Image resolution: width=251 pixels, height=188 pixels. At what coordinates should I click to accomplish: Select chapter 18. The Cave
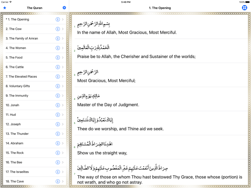pos(35,181)
